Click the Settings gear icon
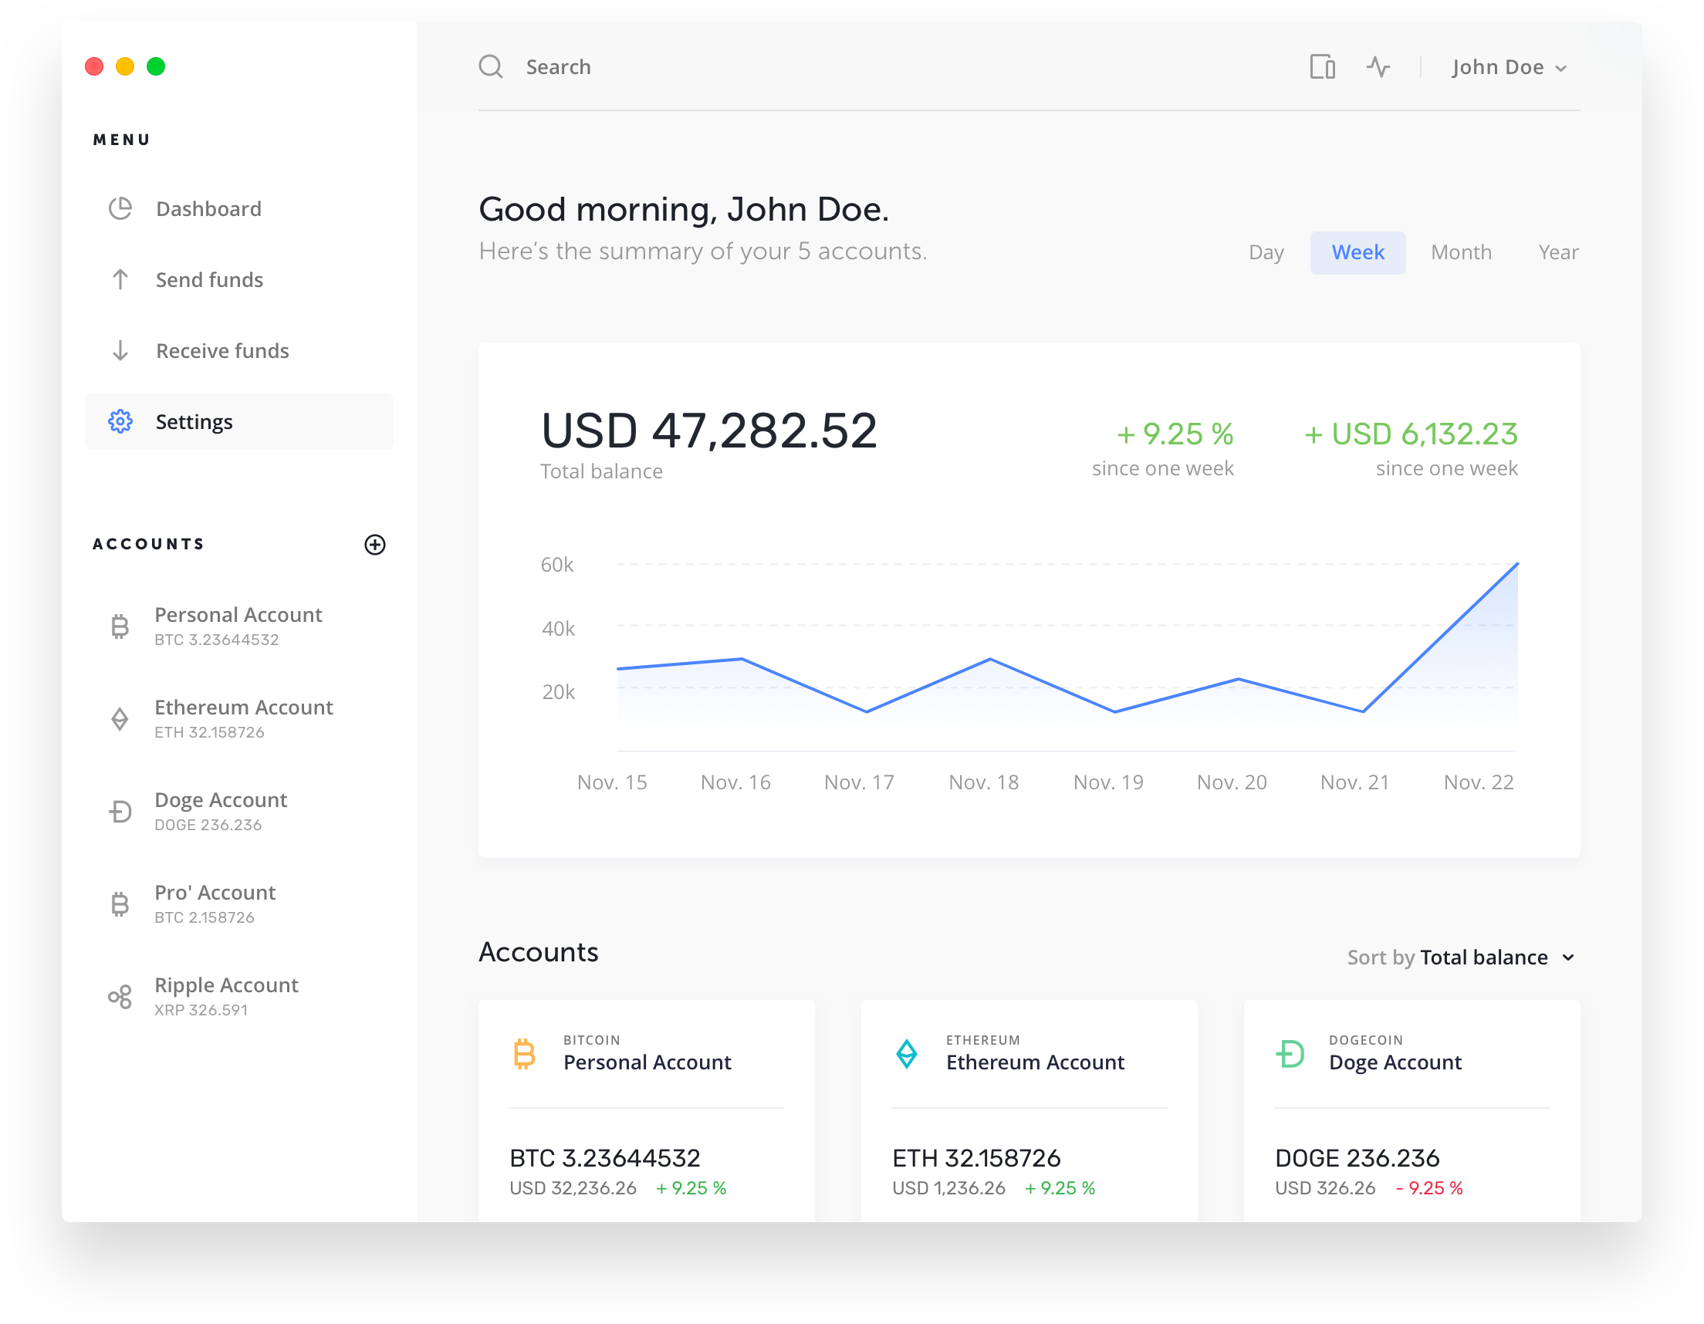This screenshot has height=1324, width=1704. [x=120, y=422]
